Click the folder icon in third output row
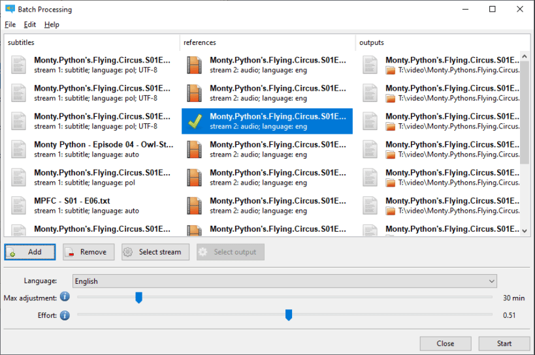The height and width of the screenshot is (355, 535). (391, 127)
